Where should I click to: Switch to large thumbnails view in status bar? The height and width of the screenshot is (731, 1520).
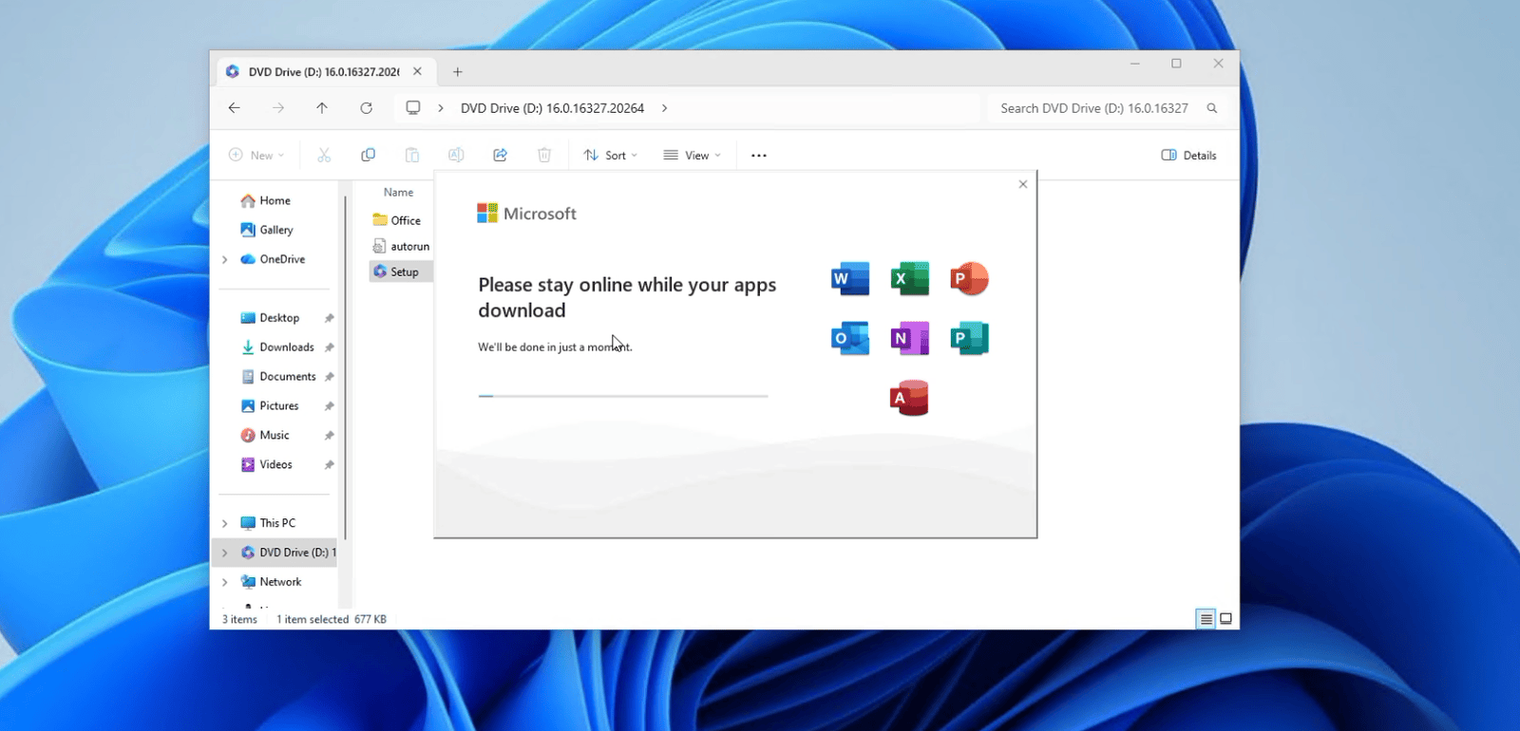click(x=1226, y=619)
